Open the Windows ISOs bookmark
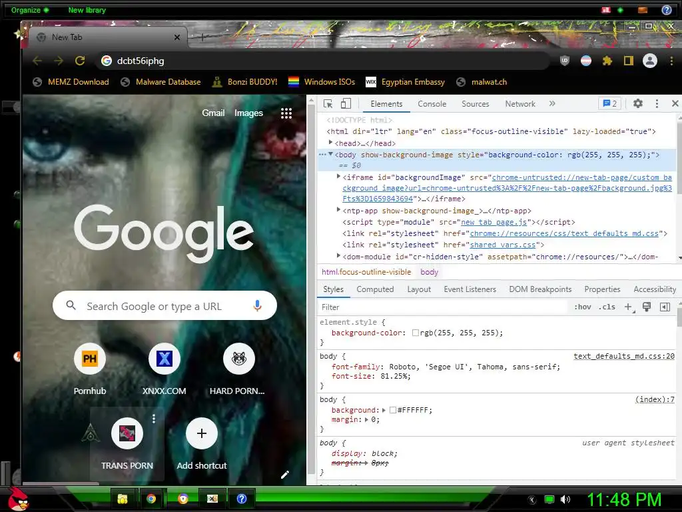682x512 pixels. tap(322, 82)
